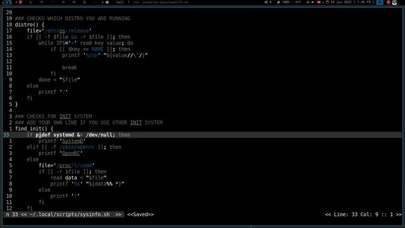The image size is (405, 228).
Task: Click the line 'done < "$file"'
Action: [59, 80]
